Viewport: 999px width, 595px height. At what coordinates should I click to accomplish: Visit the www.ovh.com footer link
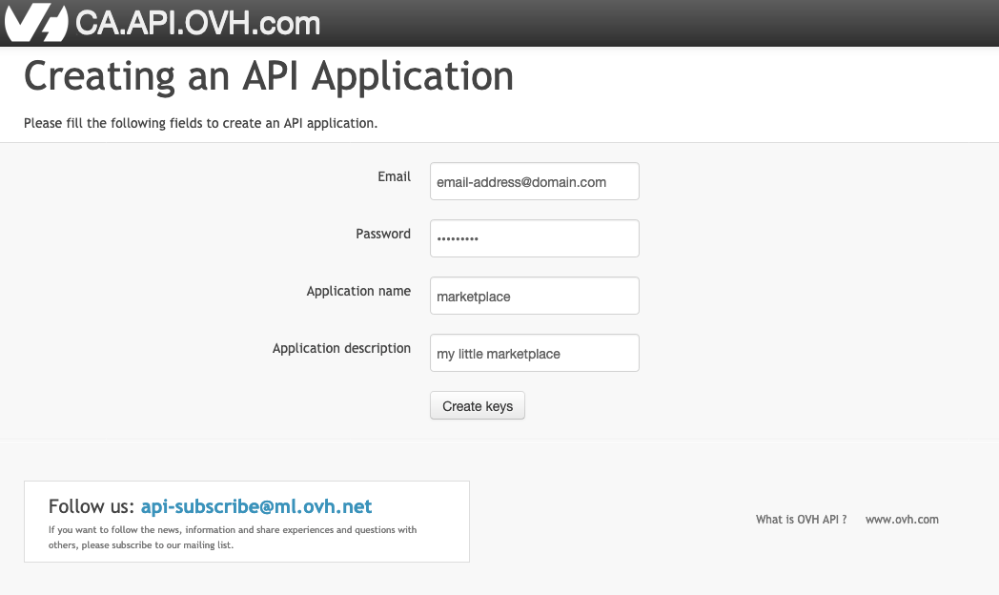click(902, 520)
